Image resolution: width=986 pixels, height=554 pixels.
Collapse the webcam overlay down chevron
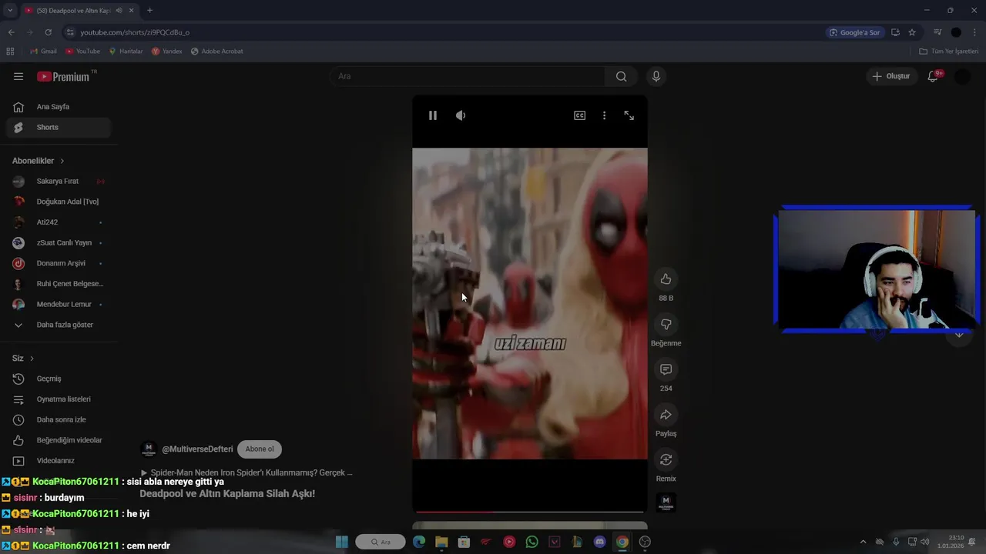click(x=959, y=335)
